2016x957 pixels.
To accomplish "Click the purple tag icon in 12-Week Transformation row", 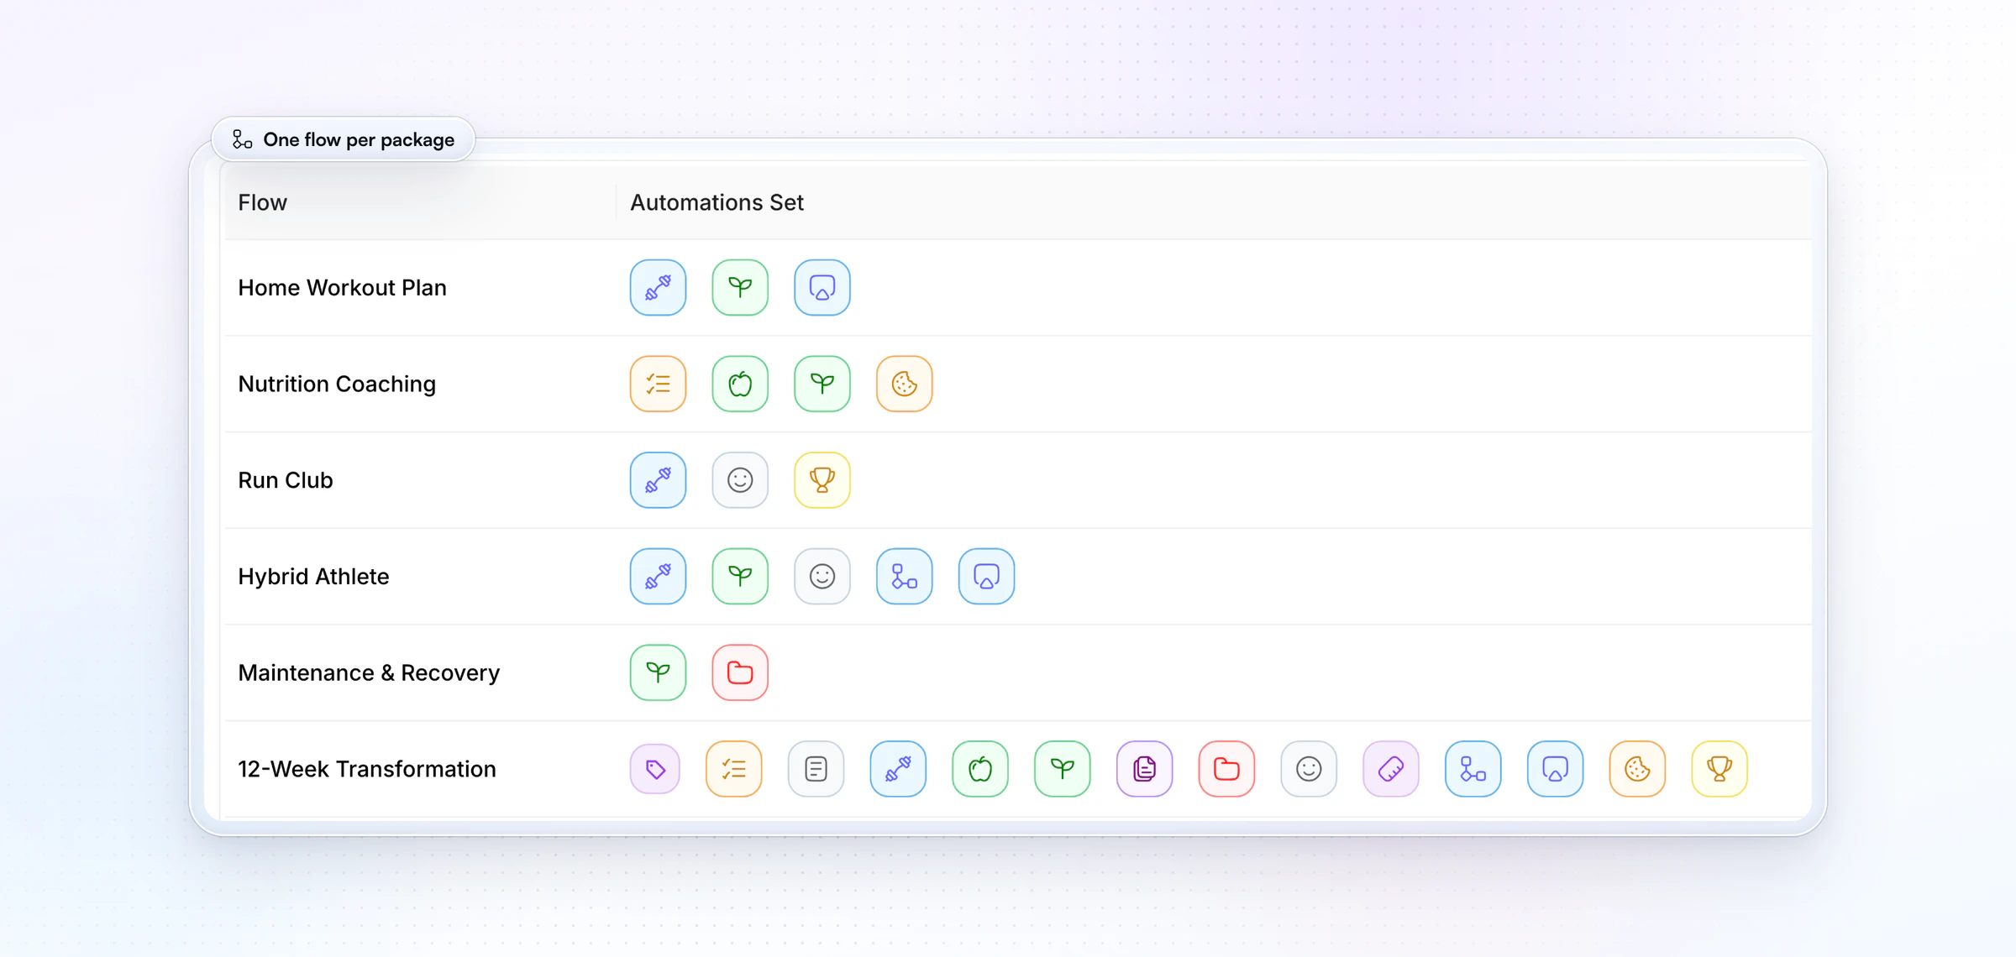I will point(655,769).
